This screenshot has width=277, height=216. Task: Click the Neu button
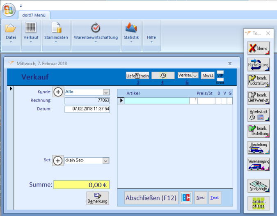[x=201, y=198]
